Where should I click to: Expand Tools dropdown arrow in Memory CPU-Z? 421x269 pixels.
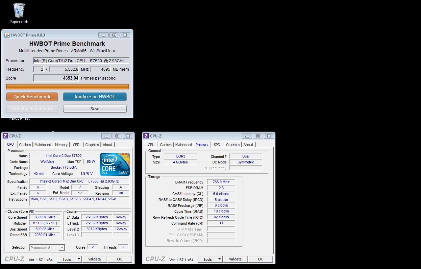[219, 259]
